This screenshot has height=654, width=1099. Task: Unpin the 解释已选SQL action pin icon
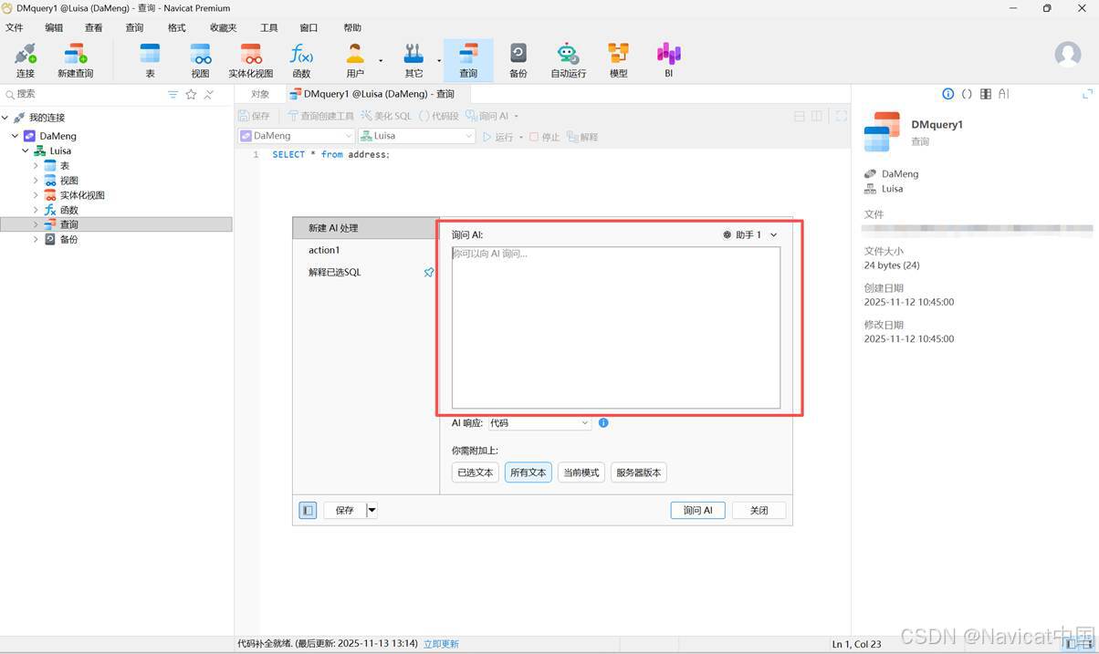pyautogui.click(x=429, y=272)
